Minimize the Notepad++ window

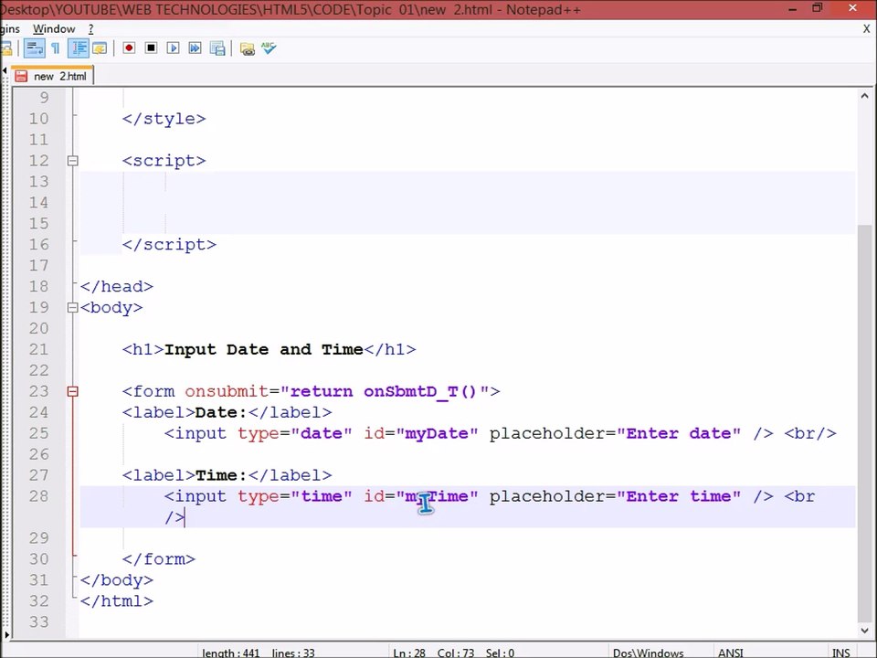[x=793, y=9]
